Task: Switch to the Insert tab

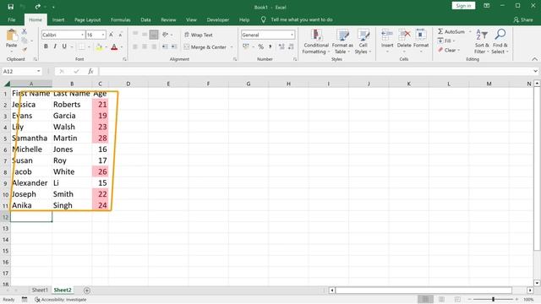Action: [58, 19]
